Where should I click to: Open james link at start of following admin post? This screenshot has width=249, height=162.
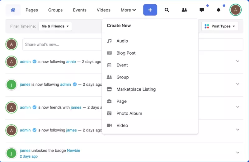25,84
